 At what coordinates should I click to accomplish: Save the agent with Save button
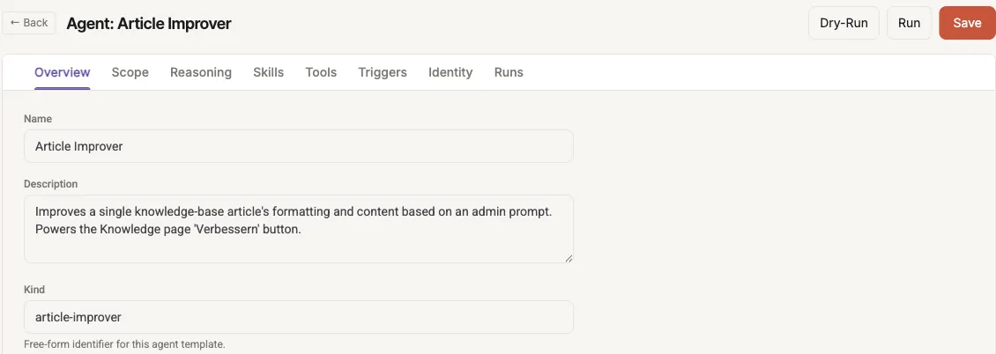click(x=967, y=23)
